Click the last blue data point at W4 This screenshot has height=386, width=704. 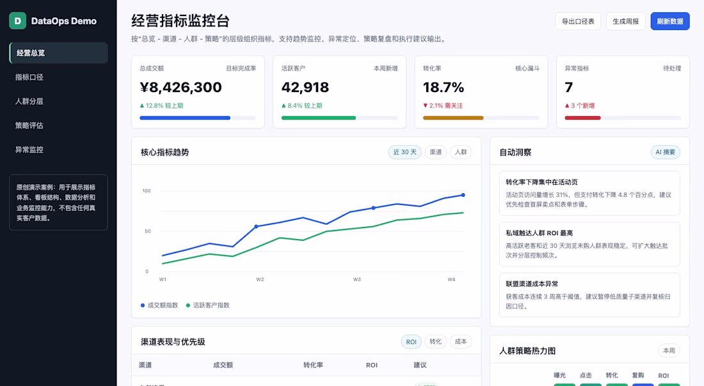tap(463, 195)
